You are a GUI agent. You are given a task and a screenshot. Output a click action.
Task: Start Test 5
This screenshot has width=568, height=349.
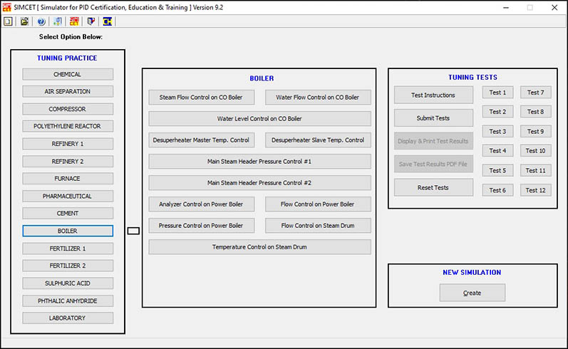pos(497,170)
